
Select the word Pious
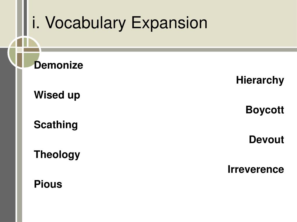click(x=48, y=184)
